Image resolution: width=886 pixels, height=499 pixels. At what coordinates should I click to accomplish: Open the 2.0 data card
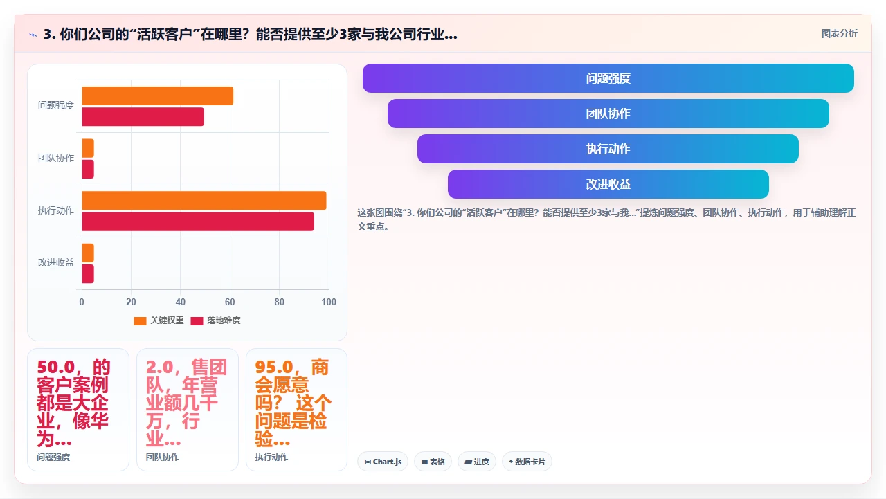point(188,410)
